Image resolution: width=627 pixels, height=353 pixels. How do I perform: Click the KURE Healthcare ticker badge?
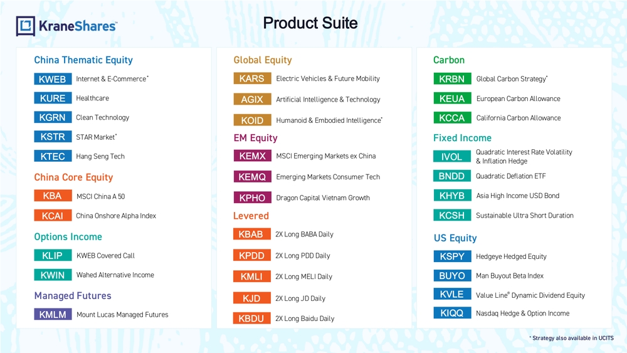pos(53,98)
